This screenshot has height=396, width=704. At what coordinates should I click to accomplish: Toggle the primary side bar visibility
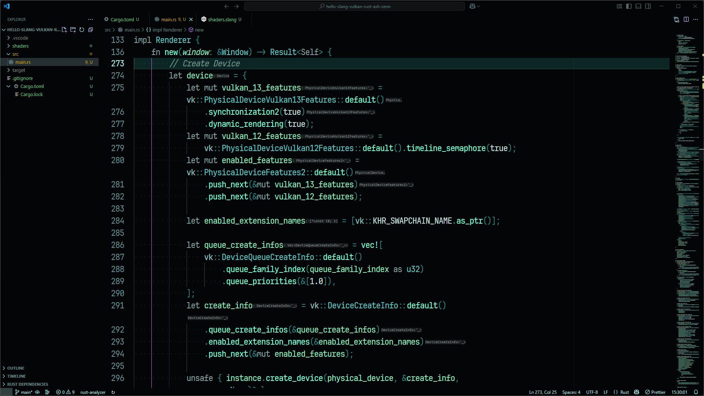(x=629, y=6)
